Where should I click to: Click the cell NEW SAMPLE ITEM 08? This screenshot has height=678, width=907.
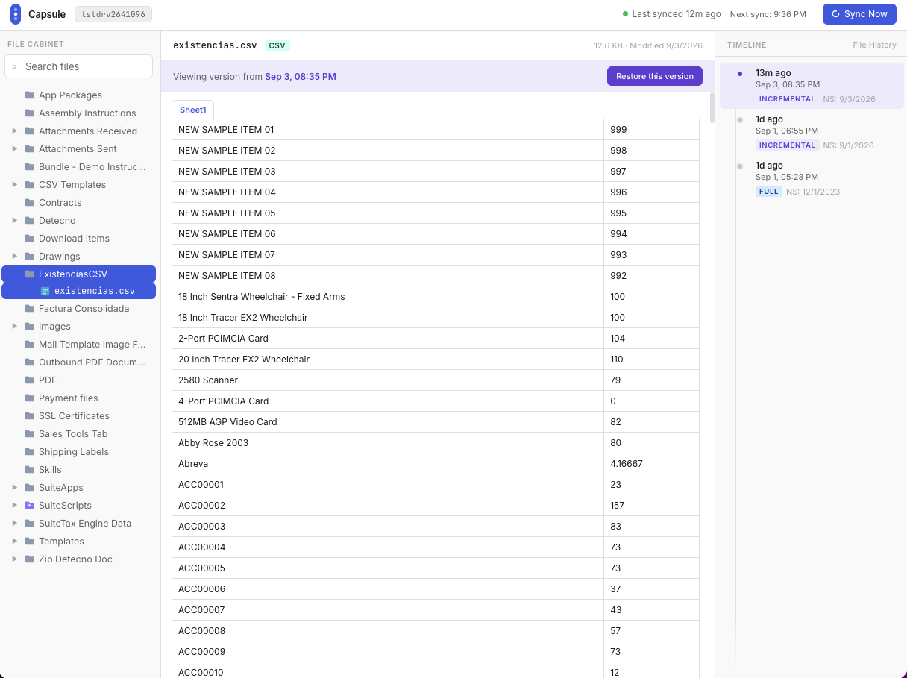pos(388,276)
